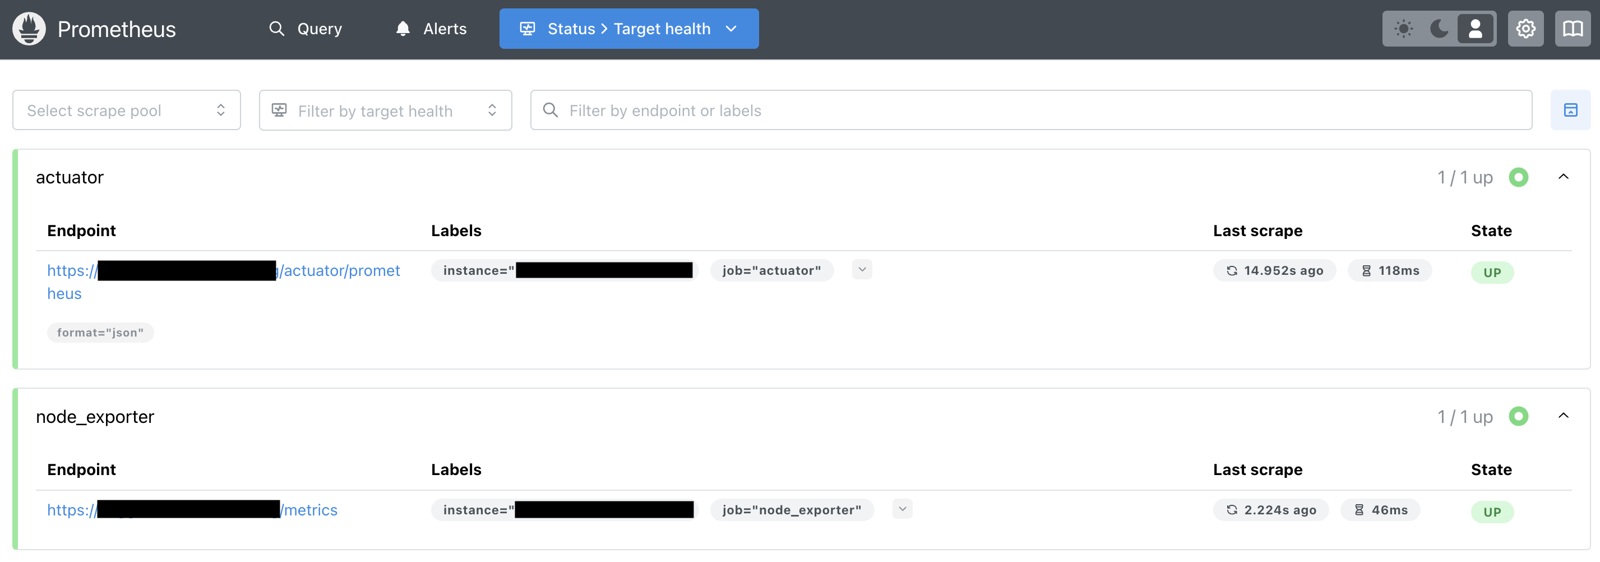Open Filter by target health dropdown
This screenshot has width=1600, height=562.
coord(385,110)
